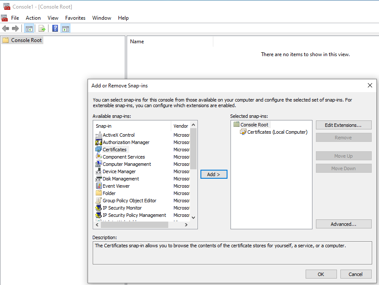Click the Device Manager snap-in icon

(x=98, y=171)
